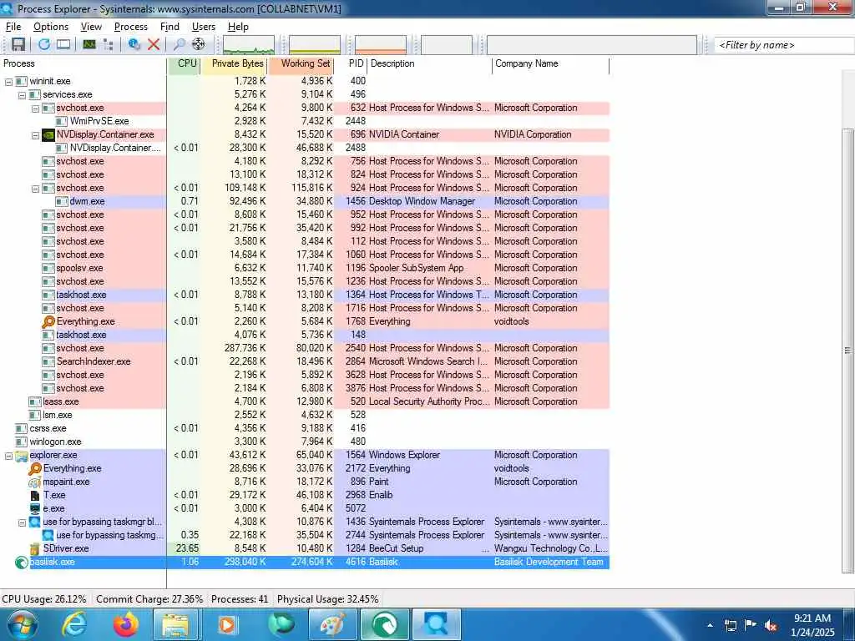Click the mspaint.exe palette icon
Image resolution: width=855 pixels, height=641 pixels.
click(x=35, y=482)
